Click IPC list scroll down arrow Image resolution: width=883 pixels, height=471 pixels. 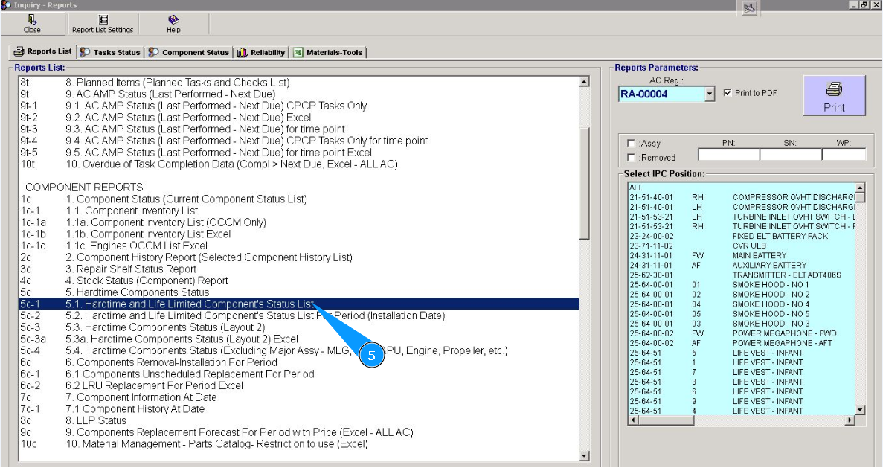(x=860, y=410)
